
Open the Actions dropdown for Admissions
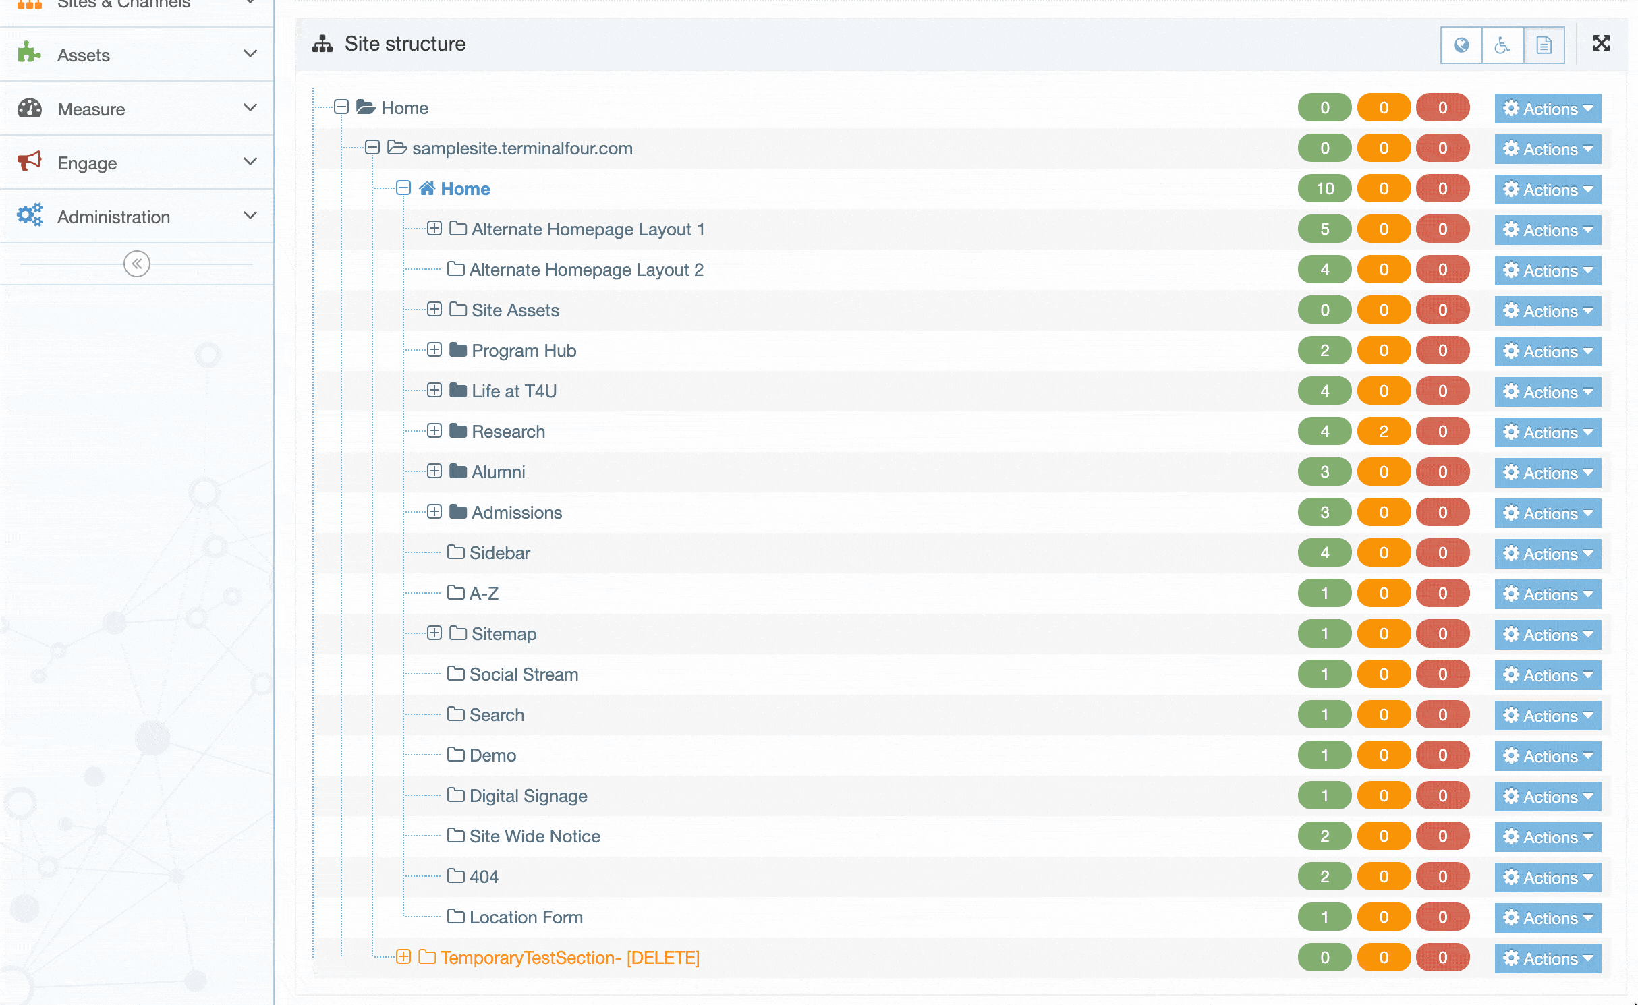[1548, 513]
